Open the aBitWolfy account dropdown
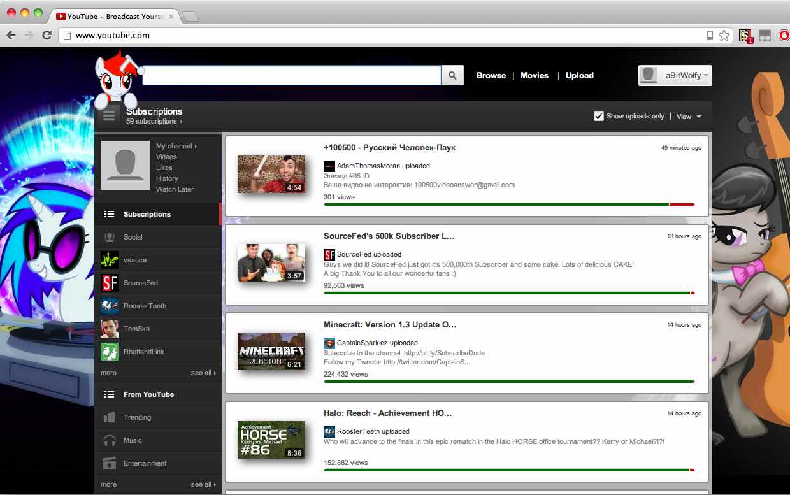 675,75
